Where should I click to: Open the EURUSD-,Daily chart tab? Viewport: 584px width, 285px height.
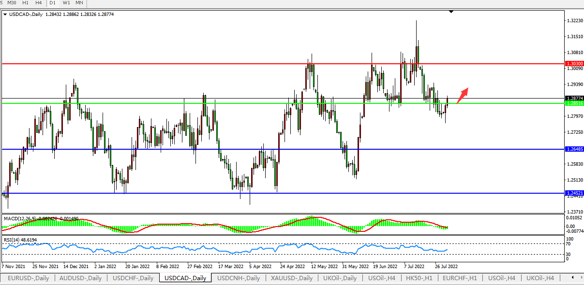pos(28,278)
